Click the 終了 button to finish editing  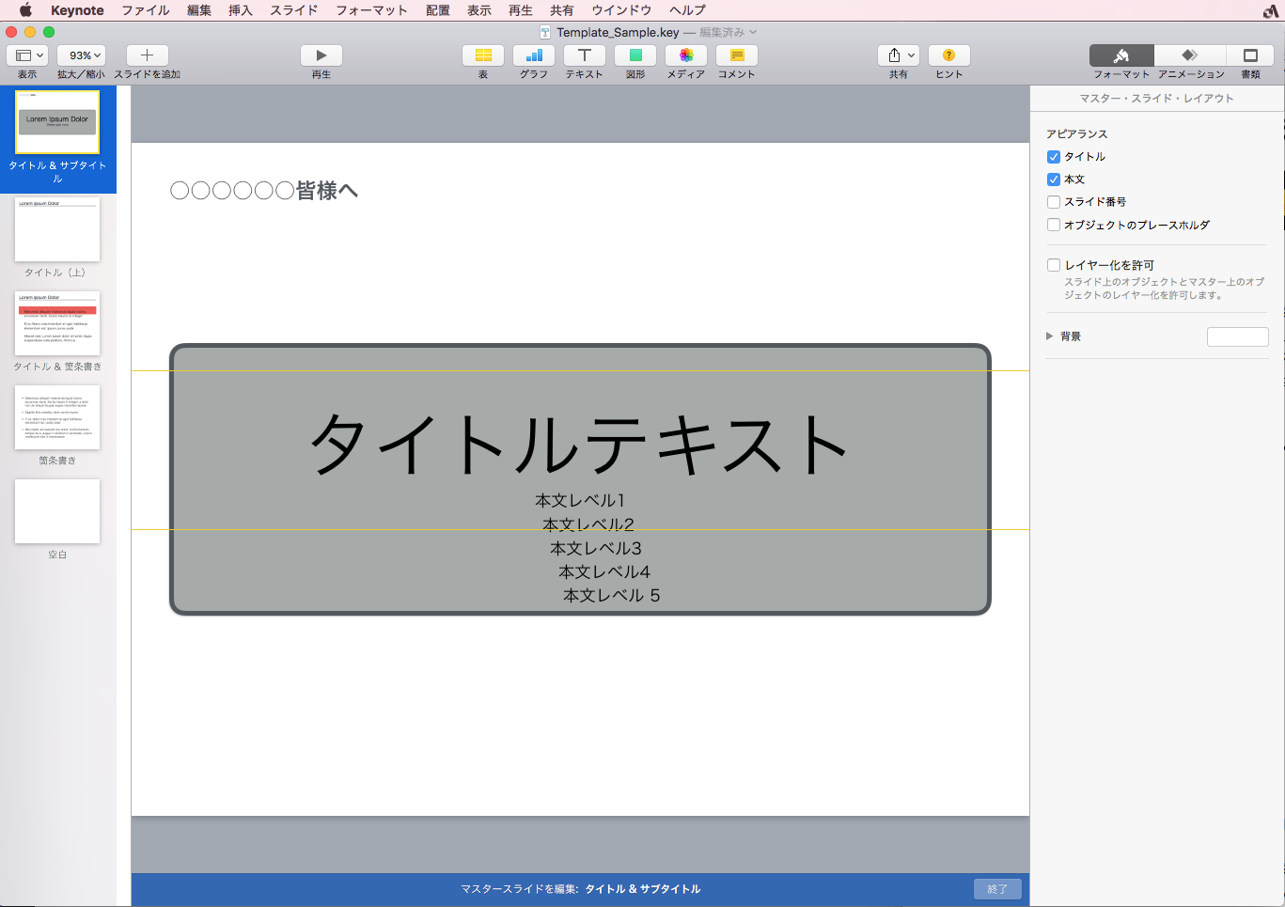[996, 888]
